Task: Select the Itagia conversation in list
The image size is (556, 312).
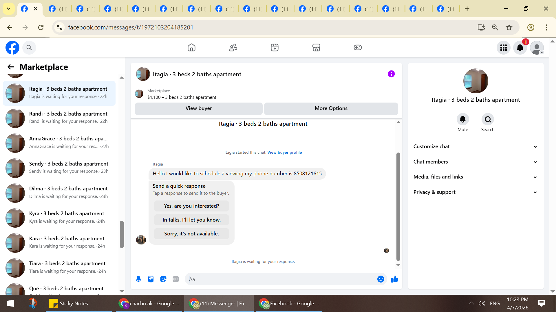Action: [x=59, y=93]
